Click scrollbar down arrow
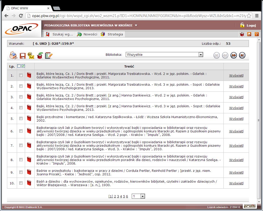The width and height of the screenshot is (263, 211). click(x=259, y=201)
